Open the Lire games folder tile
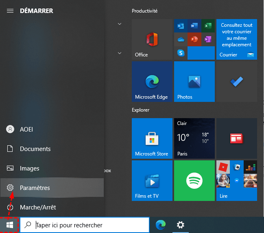 [237, 181]
